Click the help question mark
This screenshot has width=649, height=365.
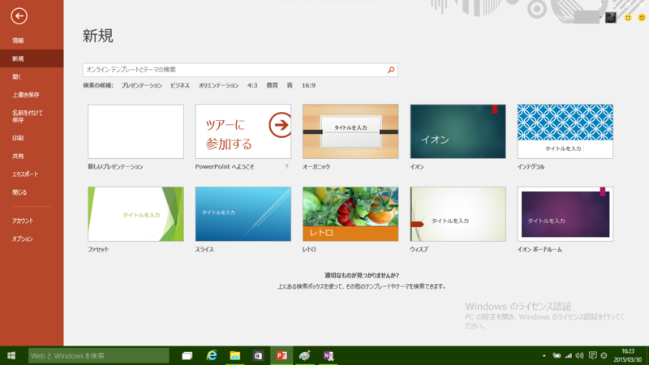pyautogui.click(x=600, y=6)
